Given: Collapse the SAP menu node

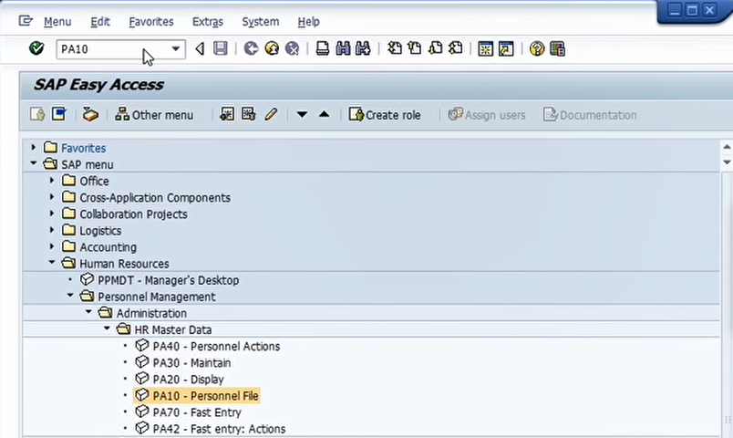Looking at the screenshot, I should 33,163.
